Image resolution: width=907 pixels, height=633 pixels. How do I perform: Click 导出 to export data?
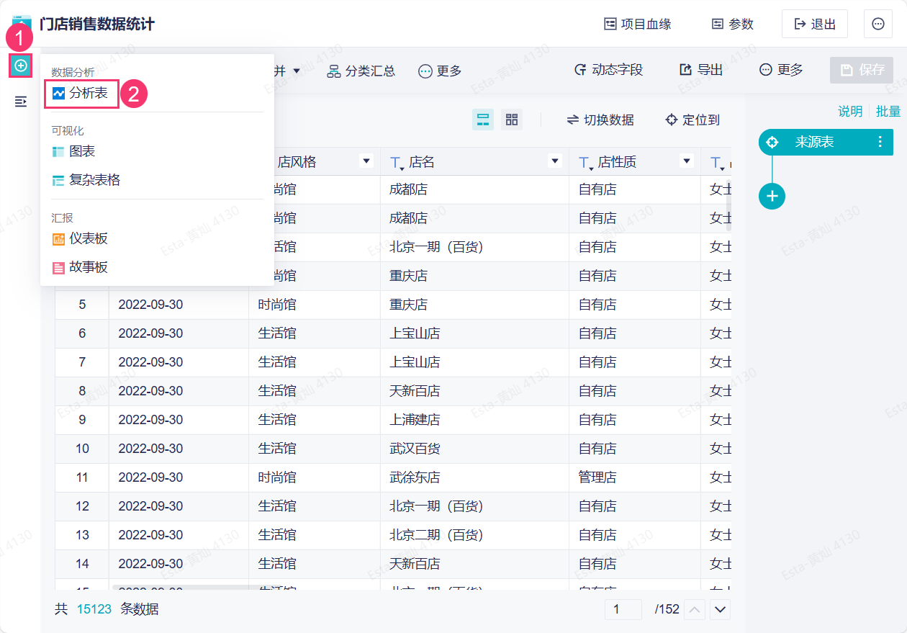click(x=701, y=70)
